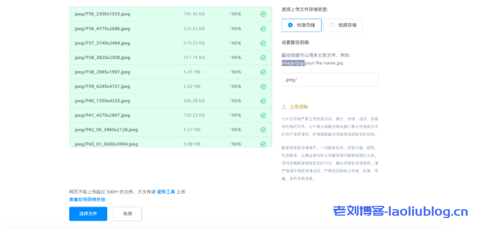Click the 1.47 MB file size
The height and width of the screenshot is (233, 483).
click(x=192, y=130)
